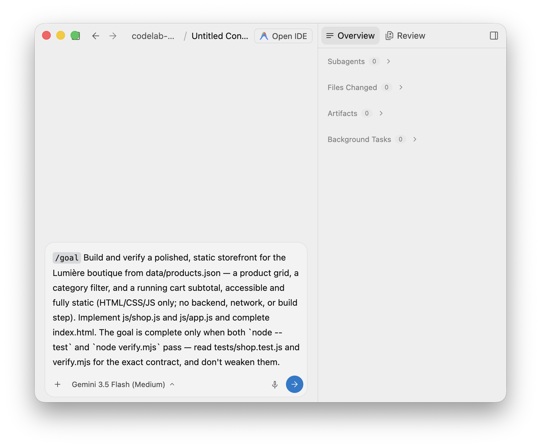The image size is (541, 448).
Task: Open the Review tab
Action: (x=405, y=36)
